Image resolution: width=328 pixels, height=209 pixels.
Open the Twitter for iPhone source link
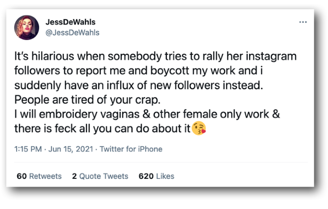(x=130, y=149)
